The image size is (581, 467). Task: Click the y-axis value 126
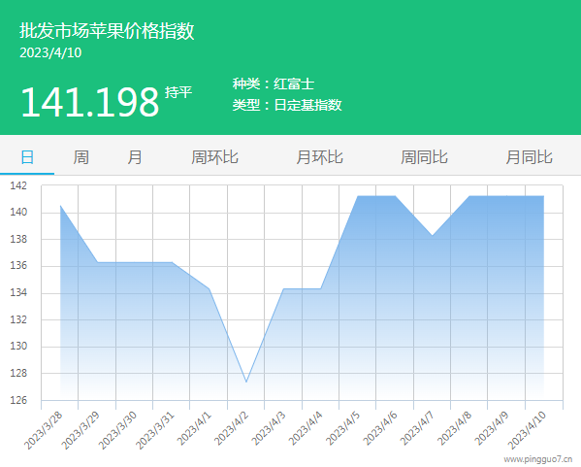tap(18, 400)
